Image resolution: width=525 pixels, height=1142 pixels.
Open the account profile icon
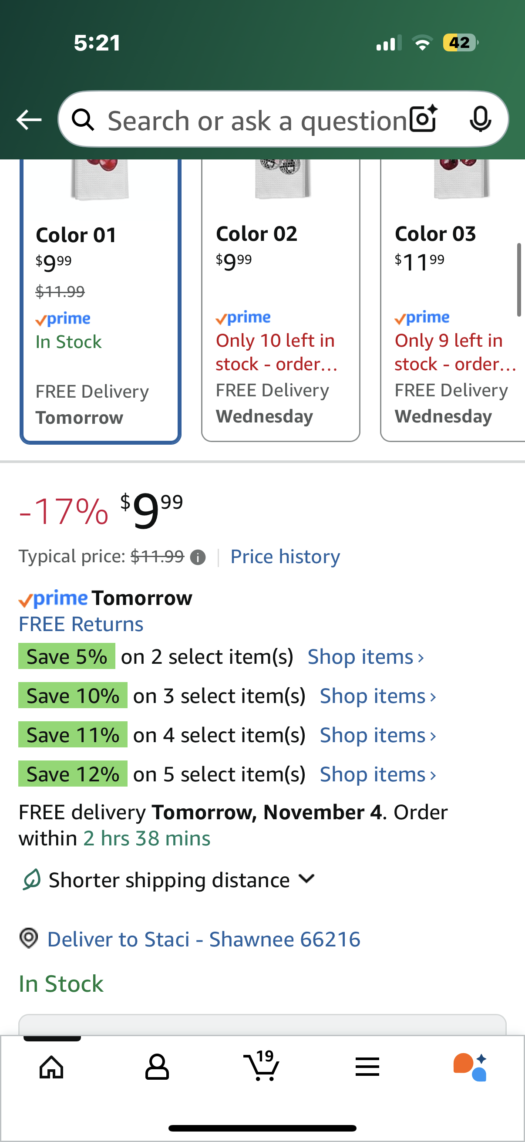(x=157, y=1067)
